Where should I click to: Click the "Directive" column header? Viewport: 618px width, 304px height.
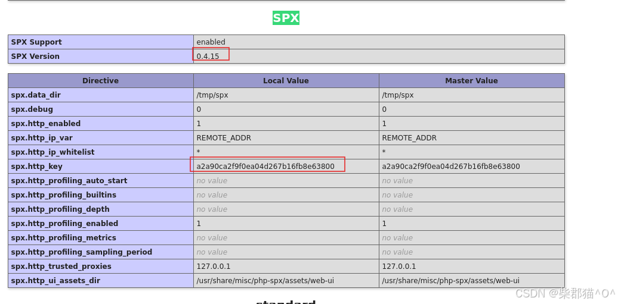[100, 81]
